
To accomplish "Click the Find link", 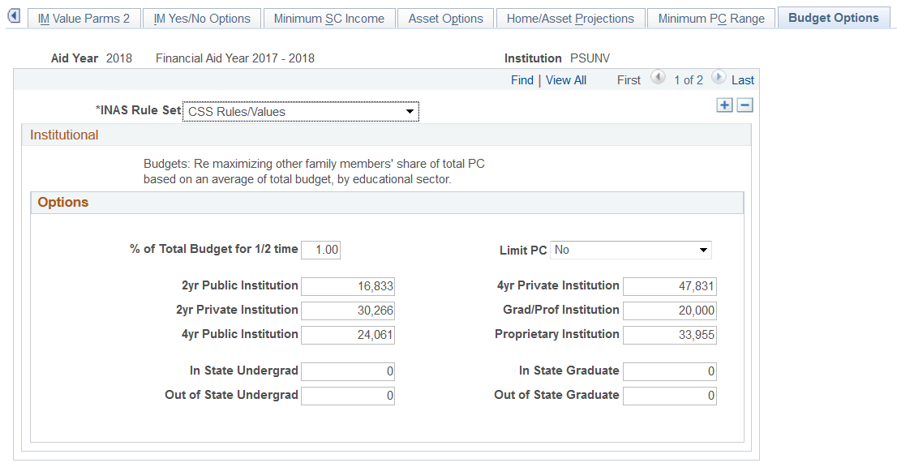I will coord(521,79).
